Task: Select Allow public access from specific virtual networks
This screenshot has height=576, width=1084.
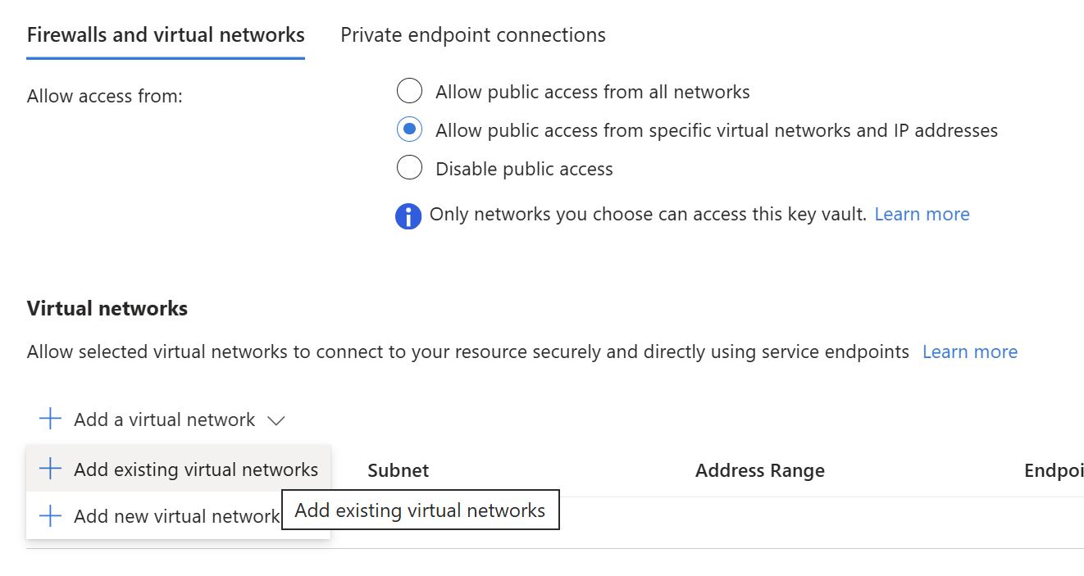Action: 409,129
